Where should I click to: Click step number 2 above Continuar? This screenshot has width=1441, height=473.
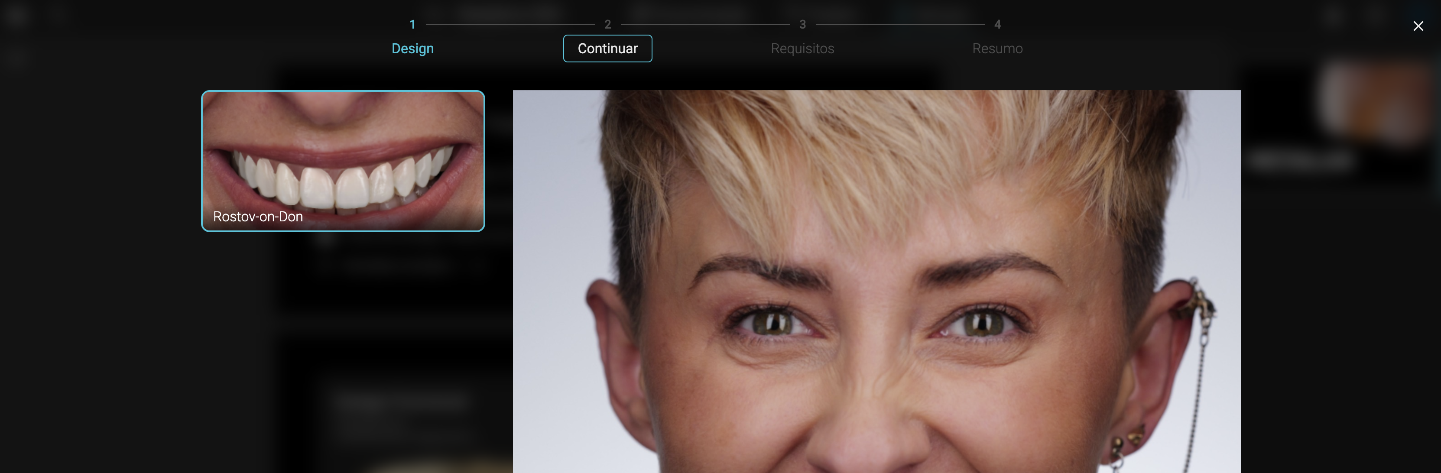point(607,24)
